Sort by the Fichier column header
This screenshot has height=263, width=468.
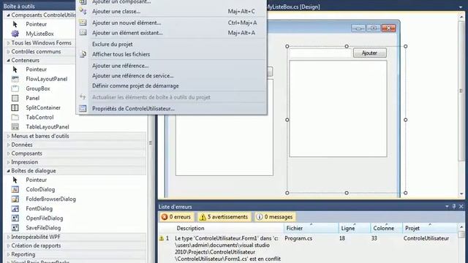(x=311, y=228)
